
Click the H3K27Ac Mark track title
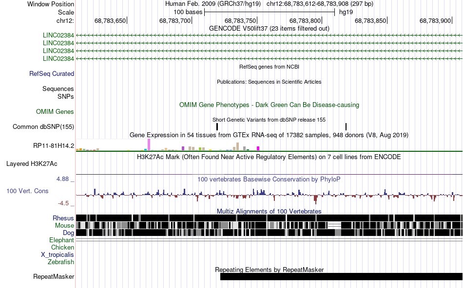[269, 157]
